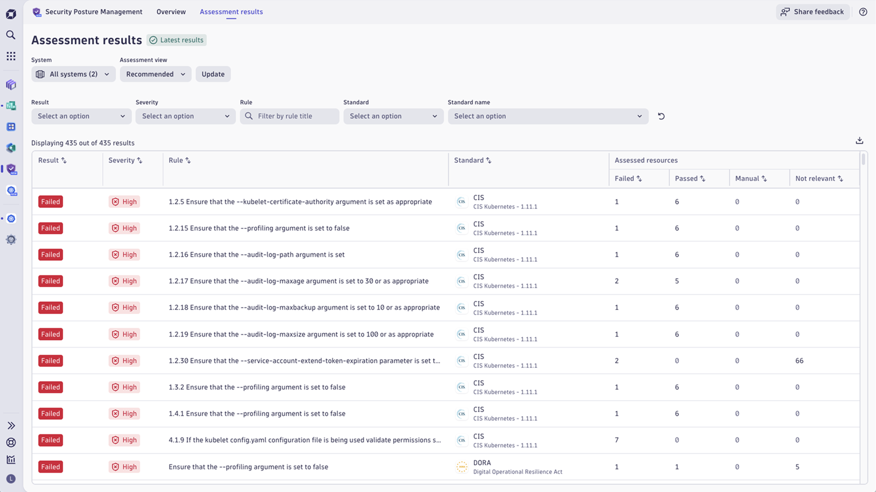Click the download results icon above the table
The image size is (876, 492).
click(860, 140)
